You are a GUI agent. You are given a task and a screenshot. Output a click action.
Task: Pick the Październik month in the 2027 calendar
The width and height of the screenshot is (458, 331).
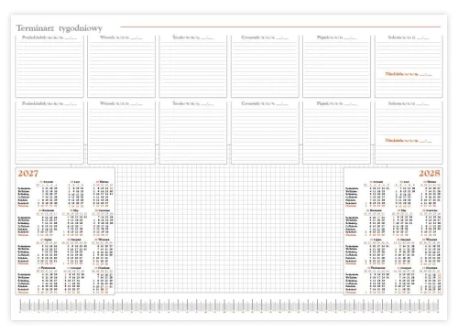click(x=47, y=280)
